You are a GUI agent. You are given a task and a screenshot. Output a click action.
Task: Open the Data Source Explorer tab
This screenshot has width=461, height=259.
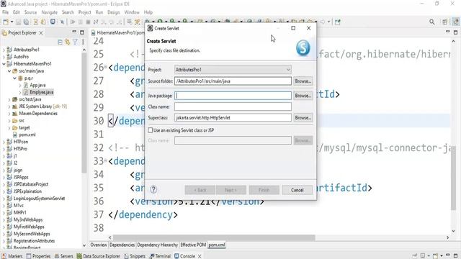tap(99, 256)
